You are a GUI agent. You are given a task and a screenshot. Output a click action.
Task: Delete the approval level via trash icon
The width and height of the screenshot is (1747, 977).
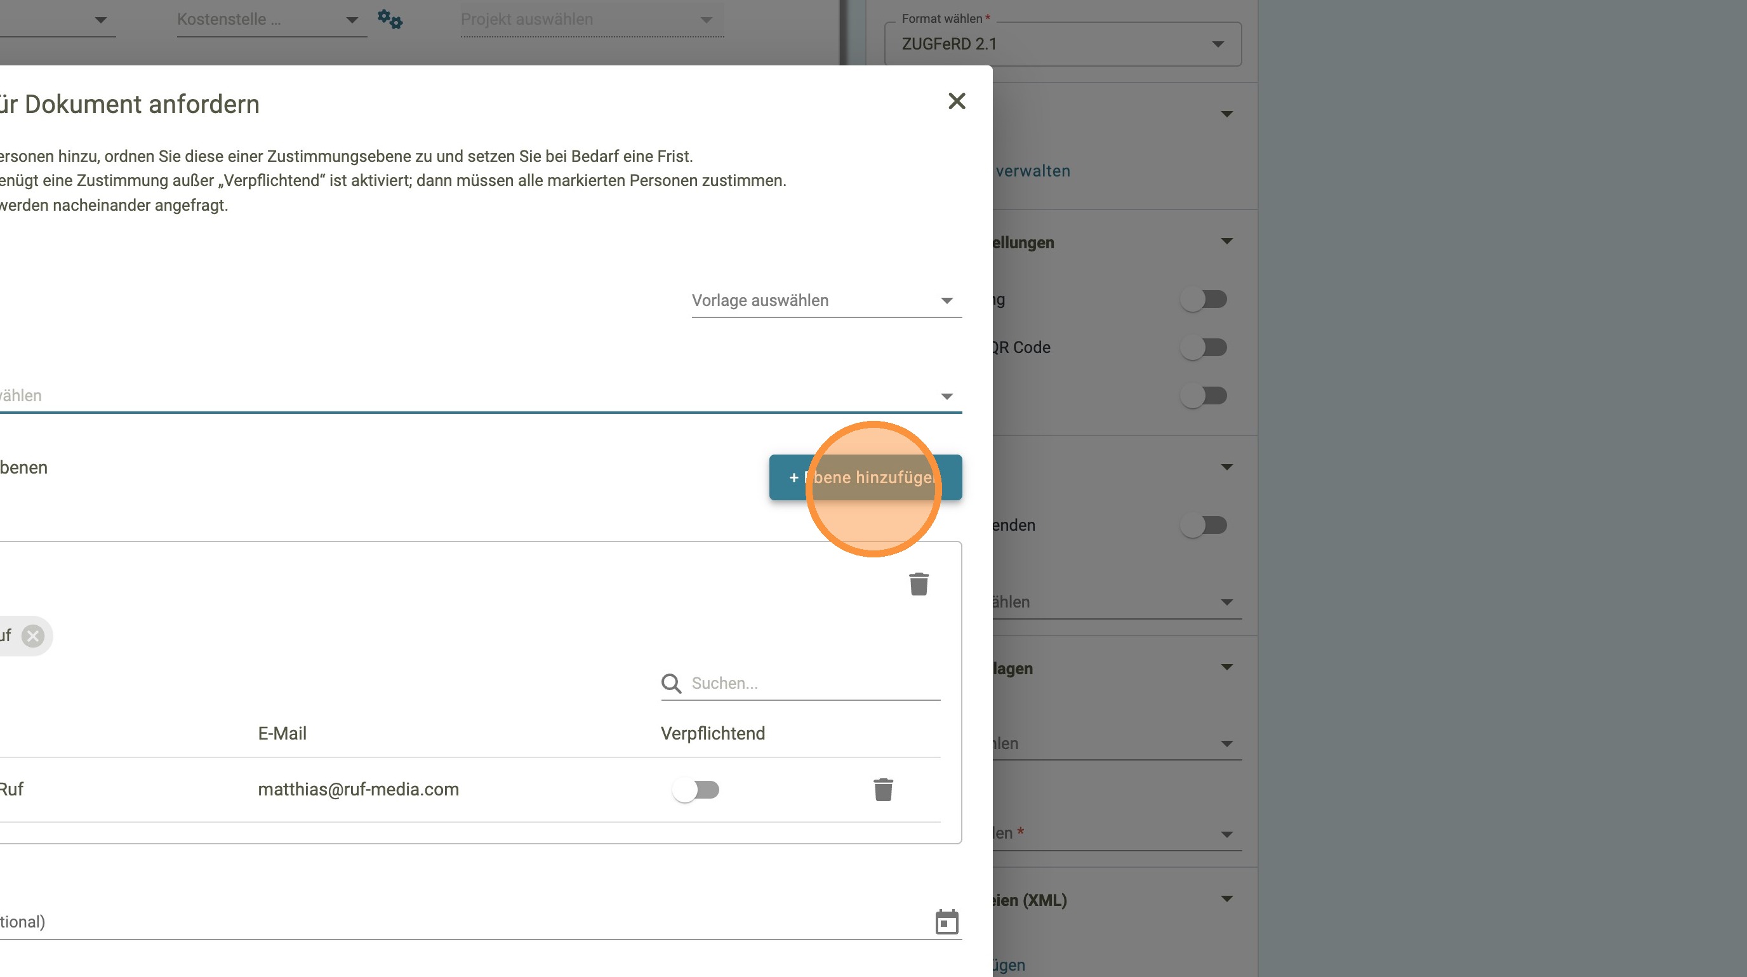[x=919, y=584]
